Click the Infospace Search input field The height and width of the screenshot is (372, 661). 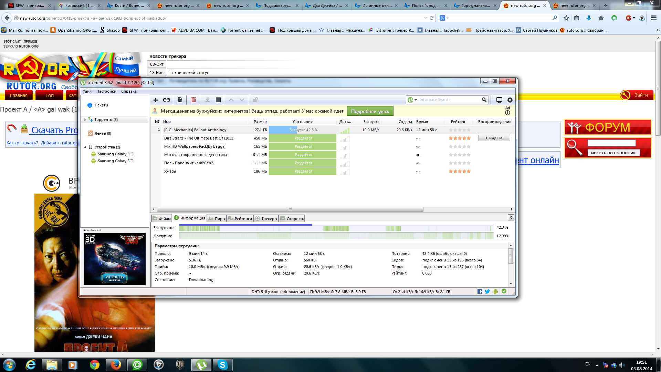[x=449, y=100]
